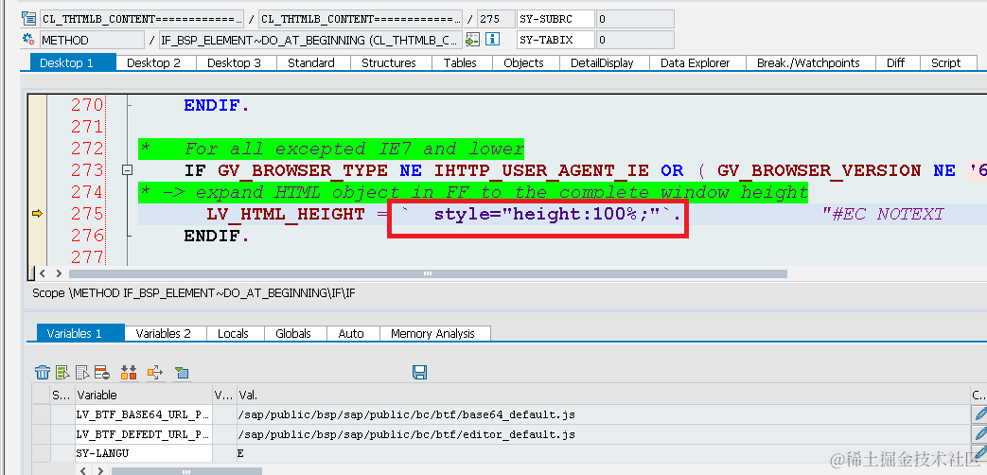Click the code editor horizontal scrollbar thumb
This screenshot has height=475, width=987.
428,273
